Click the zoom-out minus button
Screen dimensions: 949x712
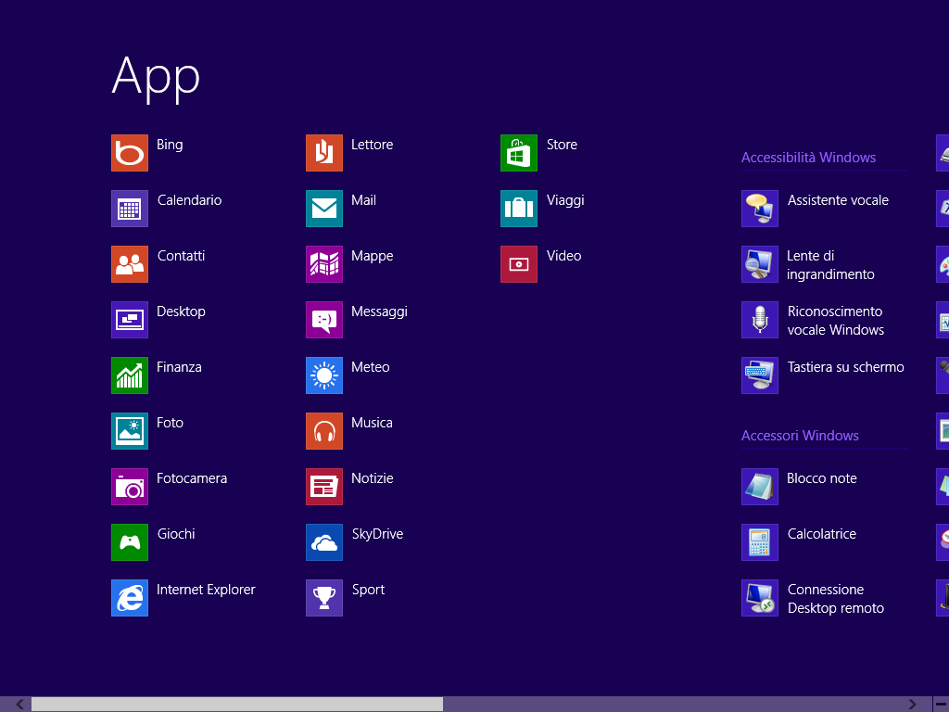click(x=942, y=705)
